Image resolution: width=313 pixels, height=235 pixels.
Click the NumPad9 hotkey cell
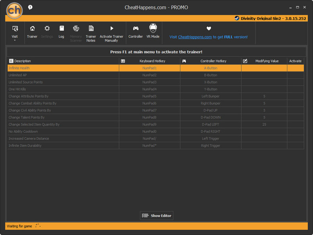149,124
